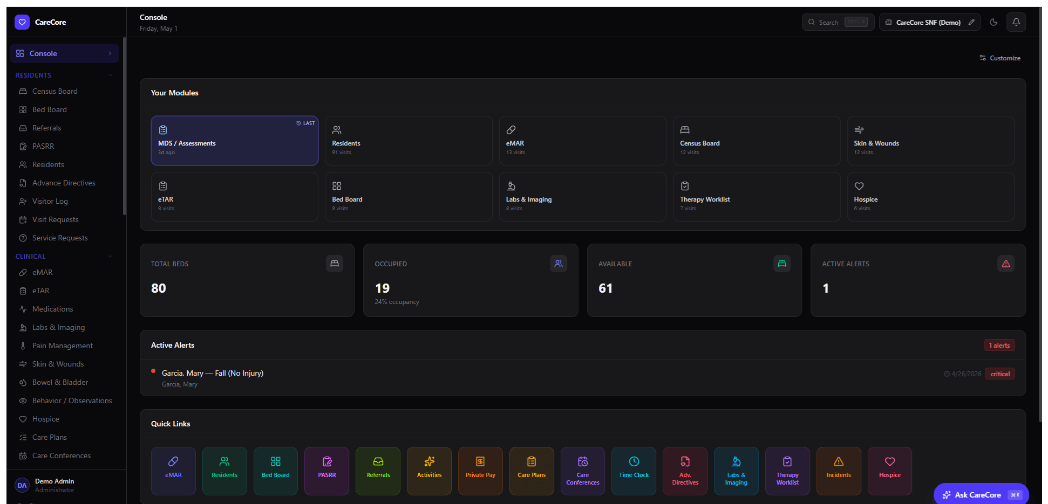The image size is (1048, 504).
Task: Open the MDS / Assessments module card
Action: tap(235, 141)
